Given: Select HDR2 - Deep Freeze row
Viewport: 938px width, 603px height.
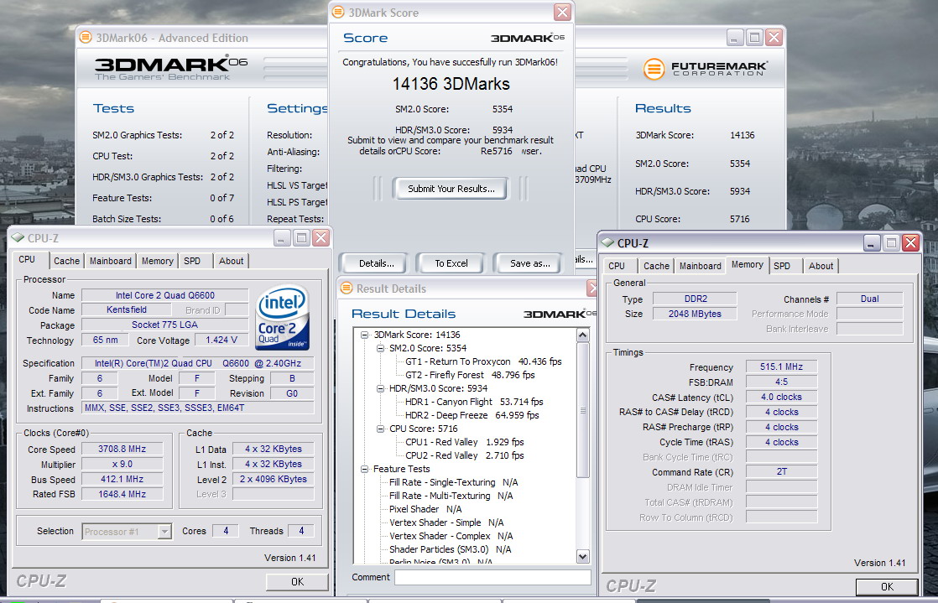Looking at the screenshot, I should pos(472,415).
